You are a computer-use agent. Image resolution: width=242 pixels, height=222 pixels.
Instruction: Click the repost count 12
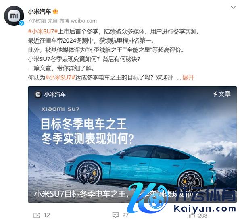(x=47, y=215)
